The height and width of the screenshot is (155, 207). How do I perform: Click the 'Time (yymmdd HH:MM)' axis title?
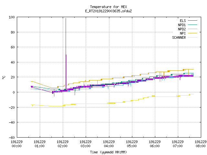(x=109, y=152)
